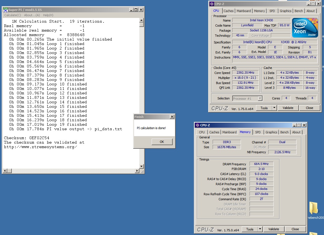This screenshot has width=324, height=235.
Task: Open the Processor #1 selection dropdown
Action: tap(260, 99)
